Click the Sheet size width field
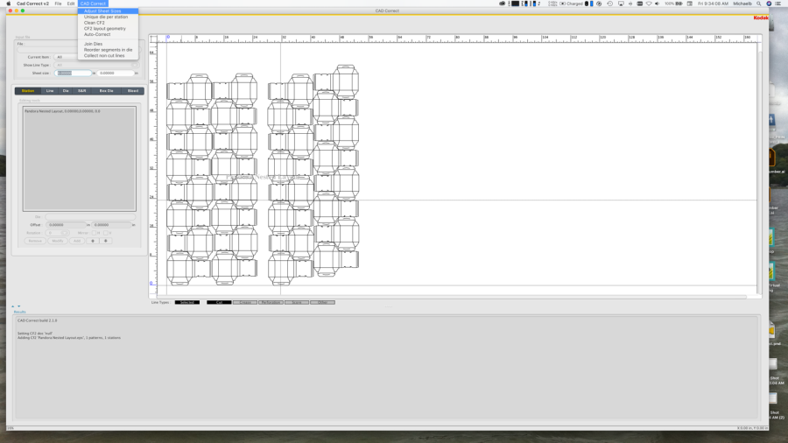788x443 pixels. point(74,74)
